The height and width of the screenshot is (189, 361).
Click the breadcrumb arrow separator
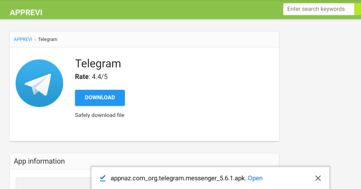pos(35,40)
